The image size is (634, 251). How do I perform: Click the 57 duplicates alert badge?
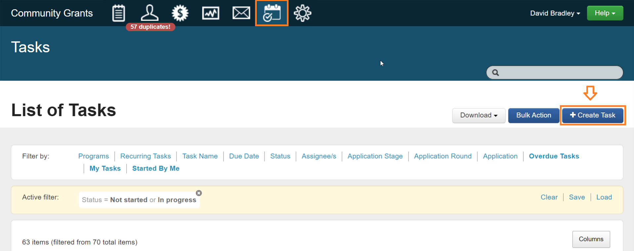pyautogui.click(x=150, y=27)
